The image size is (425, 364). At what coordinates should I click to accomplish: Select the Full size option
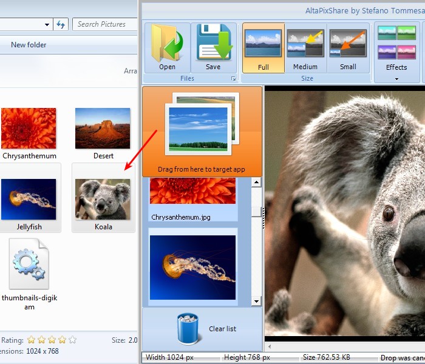tap(263, 48)
